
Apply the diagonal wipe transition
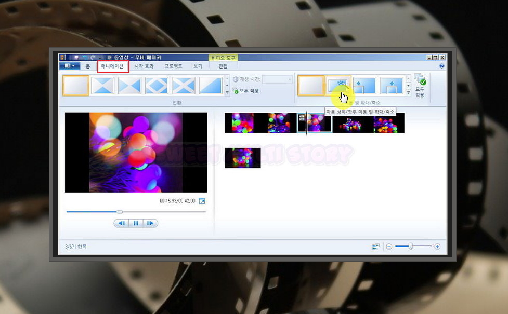210,86
